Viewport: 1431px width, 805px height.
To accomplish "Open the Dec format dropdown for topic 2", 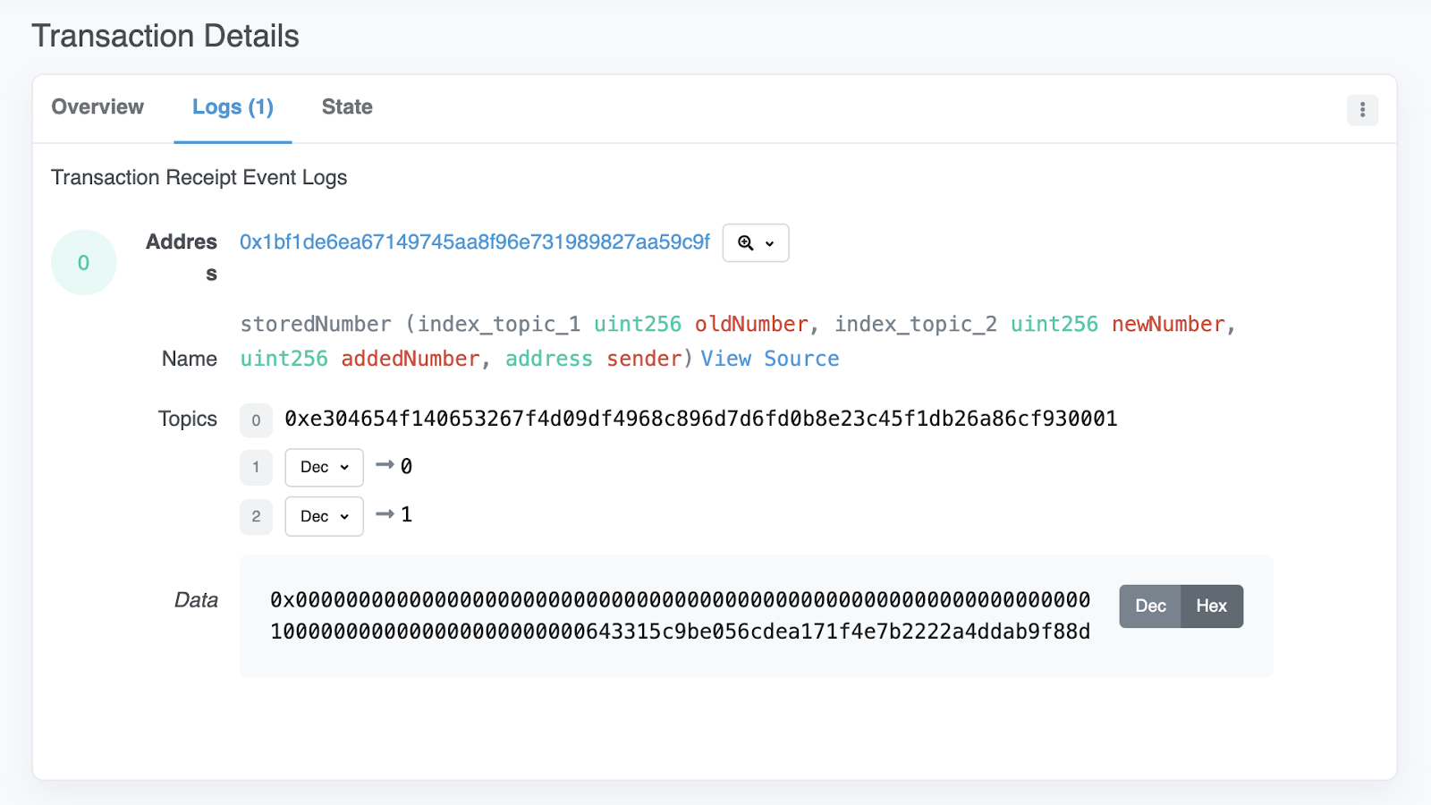I will [x=323, y=516].
